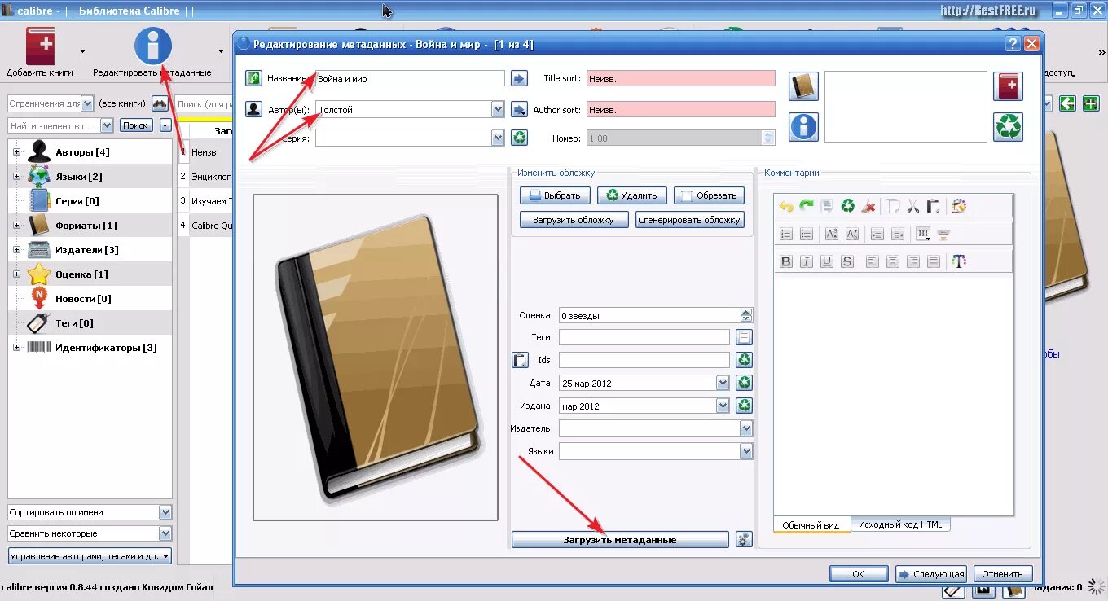Click the paste ISBN icon beside Ids
1108x601 pixels.
click(520, 360)
